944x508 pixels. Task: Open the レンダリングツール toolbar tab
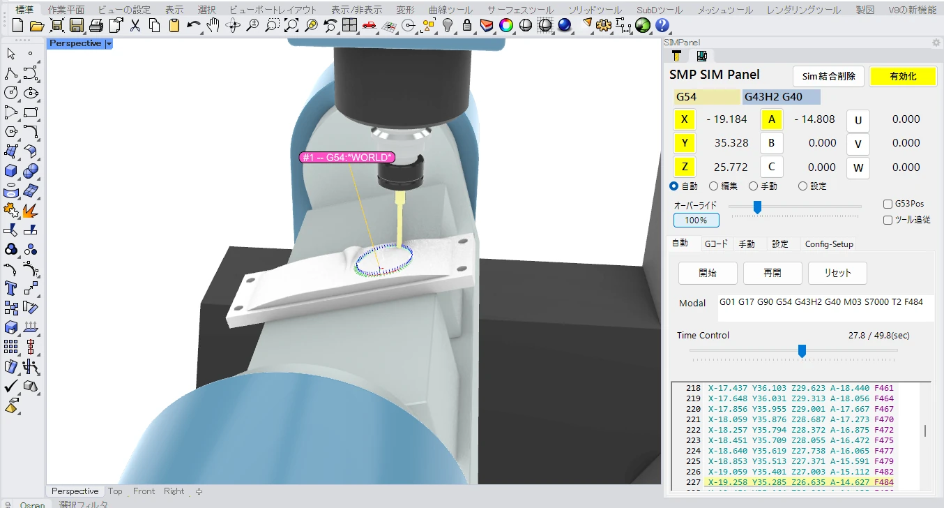(x=803, y=10)
